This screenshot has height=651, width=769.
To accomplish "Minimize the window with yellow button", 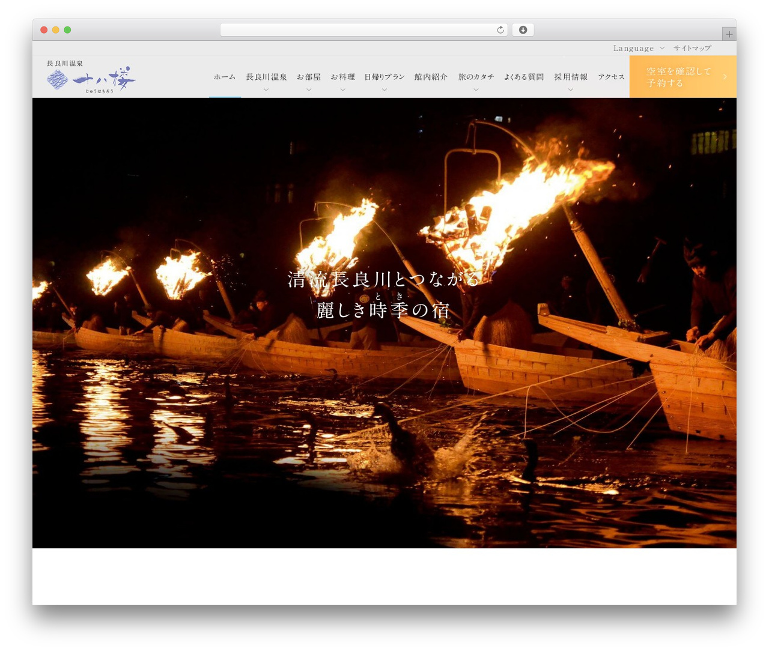I will coord(56,30).
